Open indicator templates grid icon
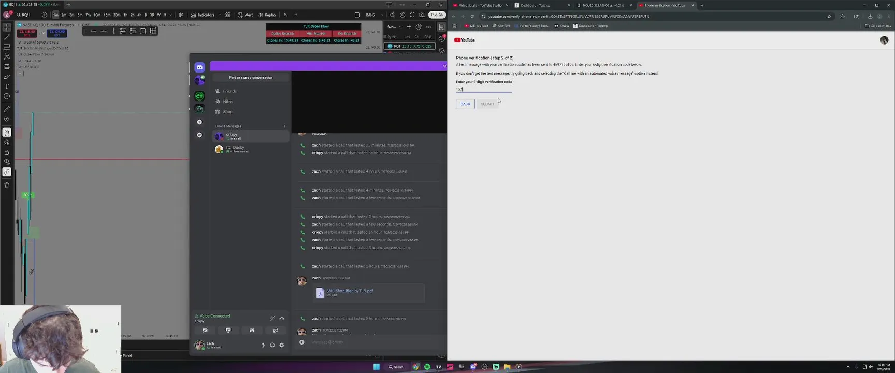This screenshot has height=373, width=895. coord(227,15)
